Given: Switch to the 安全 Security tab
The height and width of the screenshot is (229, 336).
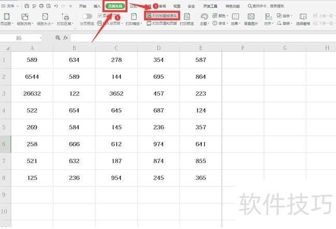Looking at the screenshot, I should click(x=191, y=6).
